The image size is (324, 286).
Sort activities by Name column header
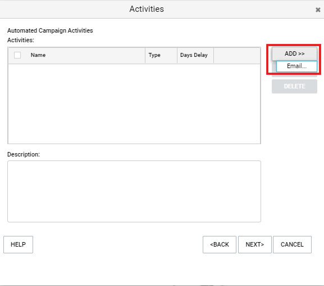(x=38, y=55)
